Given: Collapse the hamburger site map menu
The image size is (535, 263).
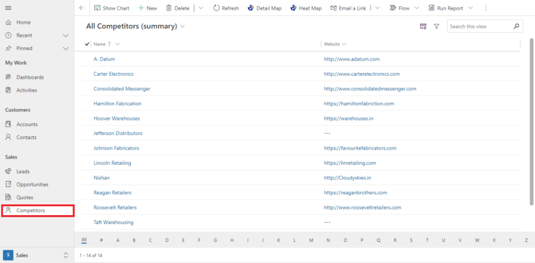Looking at the screenshot, I should tap(8, 8).
